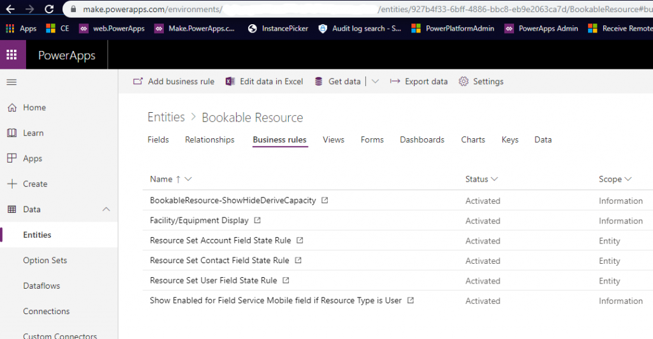
Task: Go back in the browser
Action: tap(10, 9)
